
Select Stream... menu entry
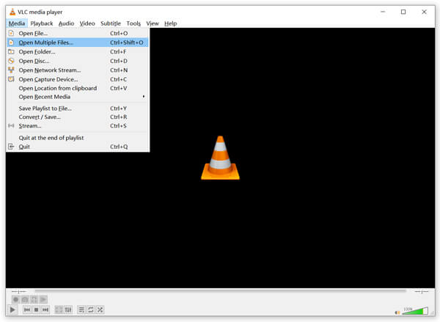pos(77,125)
